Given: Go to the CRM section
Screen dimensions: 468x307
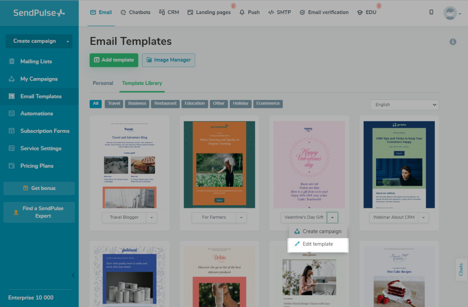Looking at the screenshot, I should click(x=169, y=12).
